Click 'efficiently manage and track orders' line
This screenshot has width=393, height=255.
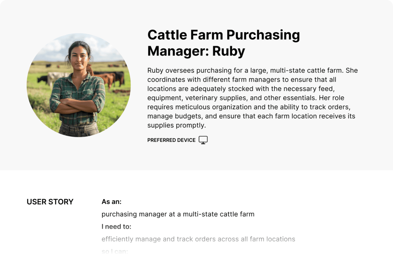198,239
